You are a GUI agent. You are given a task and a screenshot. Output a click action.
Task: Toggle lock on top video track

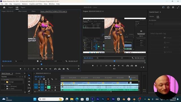[39, 81]
